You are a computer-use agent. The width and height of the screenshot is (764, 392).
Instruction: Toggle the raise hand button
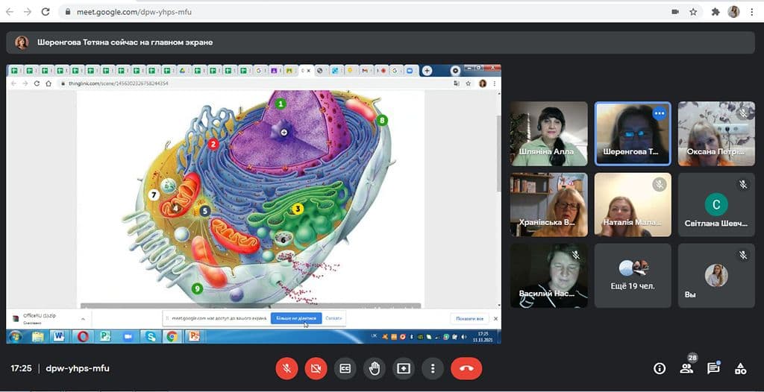pos(375,369)
